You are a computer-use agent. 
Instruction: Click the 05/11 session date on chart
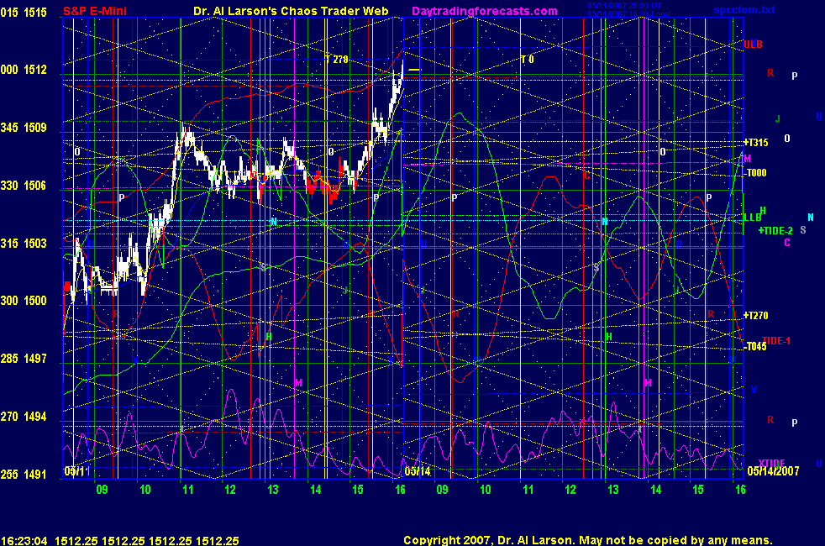pos(76,471)
